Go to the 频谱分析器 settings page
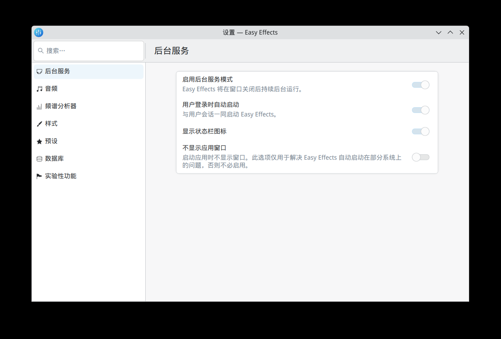The image size is (501, 339). pyautogui.click(x=89, y=106)
